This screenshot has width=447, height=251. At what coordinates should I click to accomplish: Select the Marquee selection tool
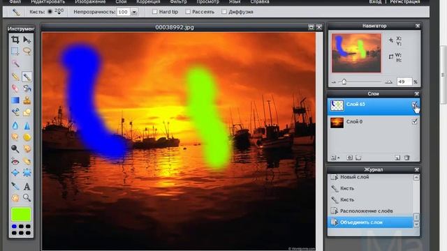click(x=15, y=51)
